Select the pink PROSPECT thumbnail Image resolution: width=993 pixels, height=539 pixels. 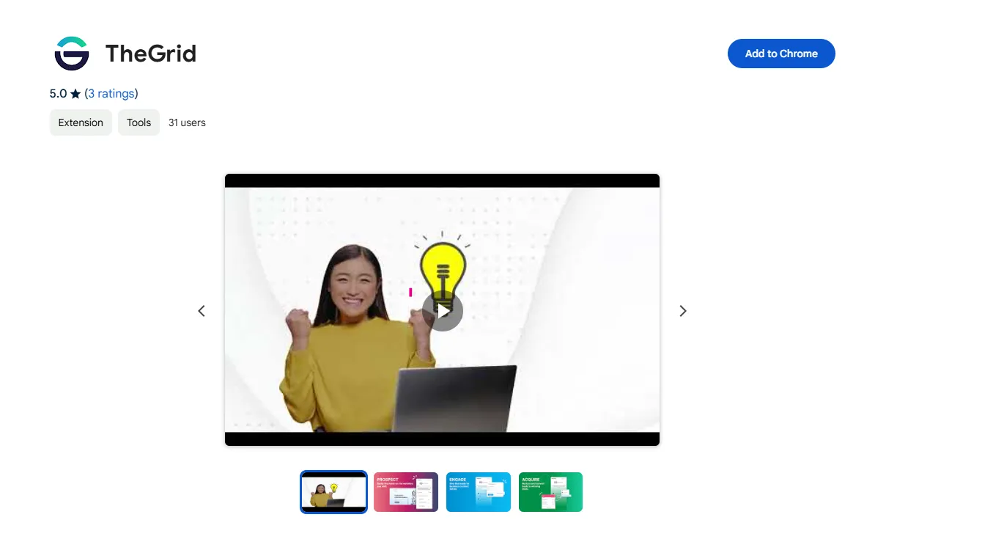[406, 492]
